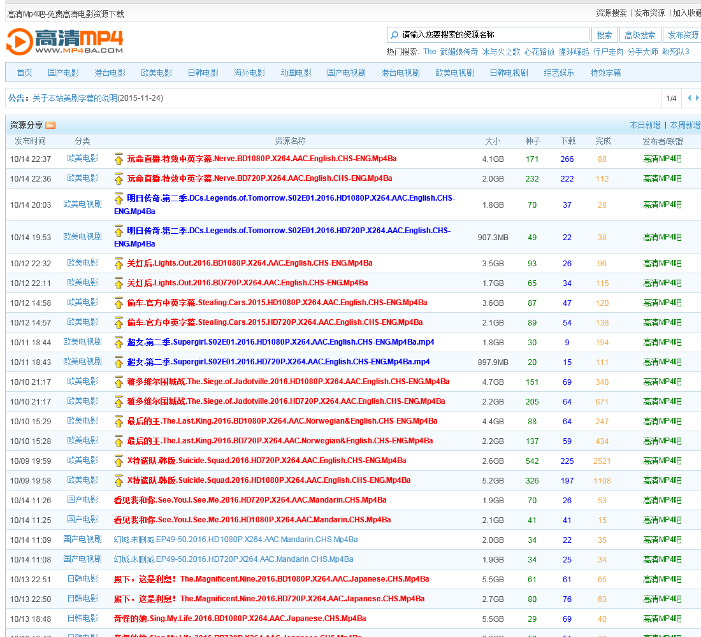The width and height of the screenshot is (701, 637).
Task: Click the up-arrow icon on the Supergirl HD720P row
Action: (x=119, y=362)
